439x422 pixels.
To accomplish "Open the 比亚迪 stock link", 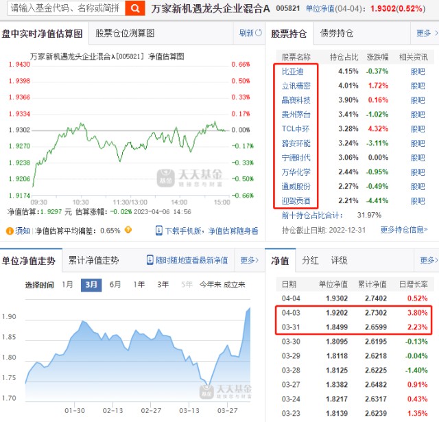I will [293, 71].
